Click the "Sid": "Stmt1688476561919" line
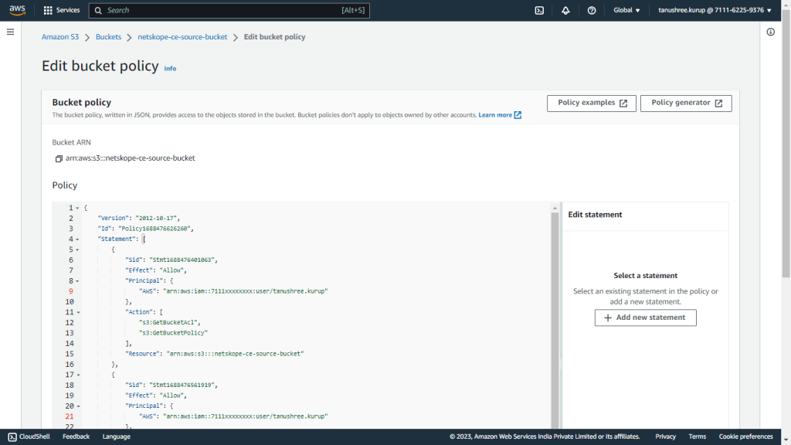Viewport: 791px width, 445px height. click(x=171, y=385)
